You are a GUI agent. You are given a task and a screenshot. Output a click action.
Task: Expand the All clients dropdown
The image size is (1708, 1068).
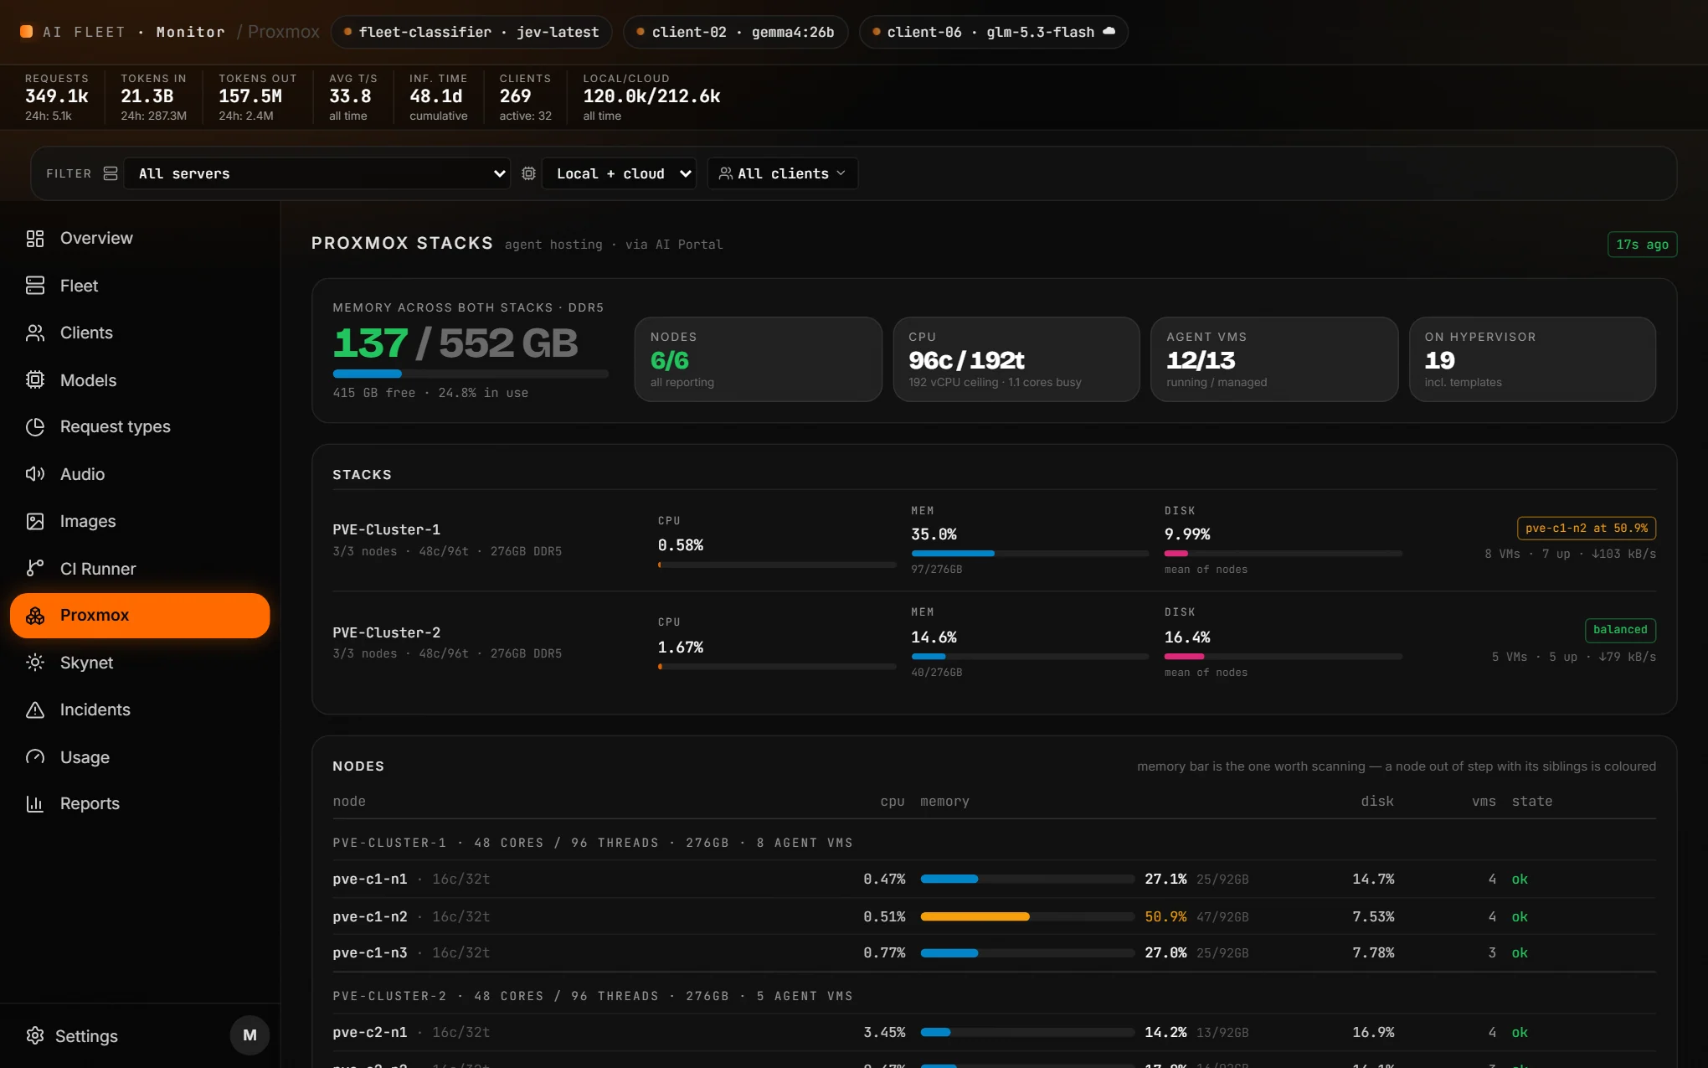tap(782, 173)
